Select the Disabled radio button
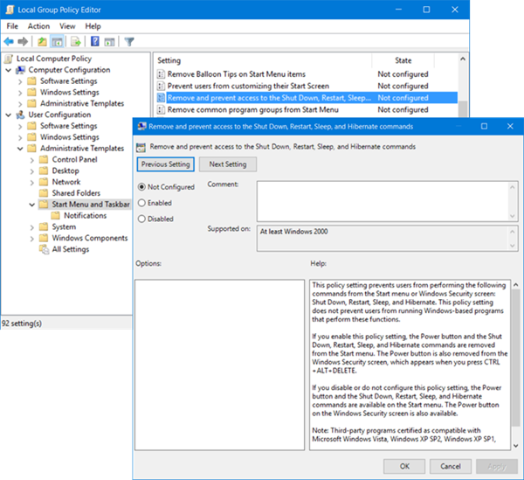This screenshot has height=480, width=524. (141, 219)
